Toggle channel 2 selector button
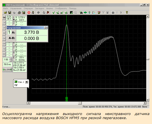Screen dimensions: 152x124 pyautogui.click(x=4, y=23)
